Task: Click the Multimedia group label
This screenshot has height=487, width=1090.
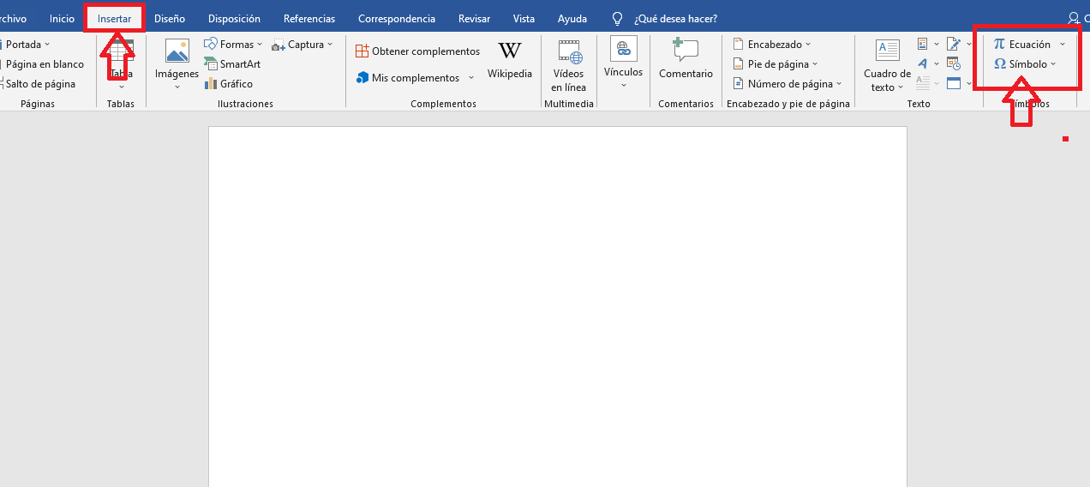Action: tap(569, 104)
